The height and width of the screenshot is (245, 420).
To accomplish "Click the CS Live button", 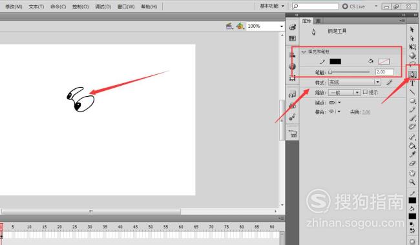I will (x=354, y=6).
